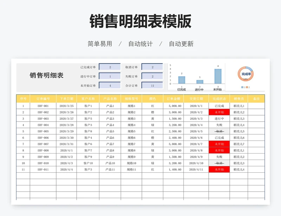Select the 进行中订单 value field

pyautogui.click(x=110, y=76)
